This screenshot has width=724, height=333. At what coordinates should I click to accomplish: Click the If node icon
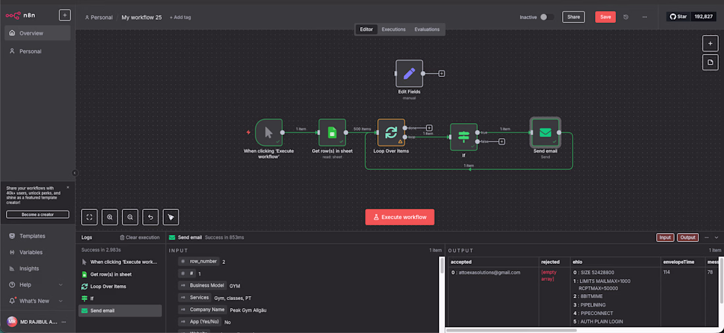click(463, 137)
